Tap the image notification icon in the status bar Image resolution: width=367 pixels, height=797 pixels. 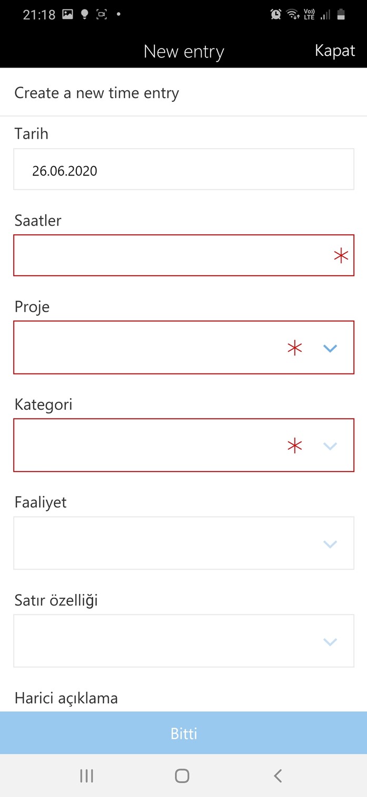pos(67,15)
